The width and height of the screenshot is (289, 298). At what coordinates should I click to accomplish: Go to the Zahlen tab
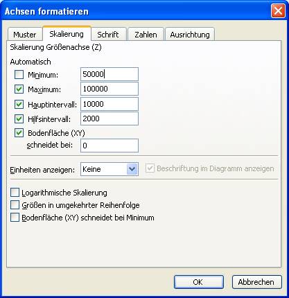click(x=146, y=35)
